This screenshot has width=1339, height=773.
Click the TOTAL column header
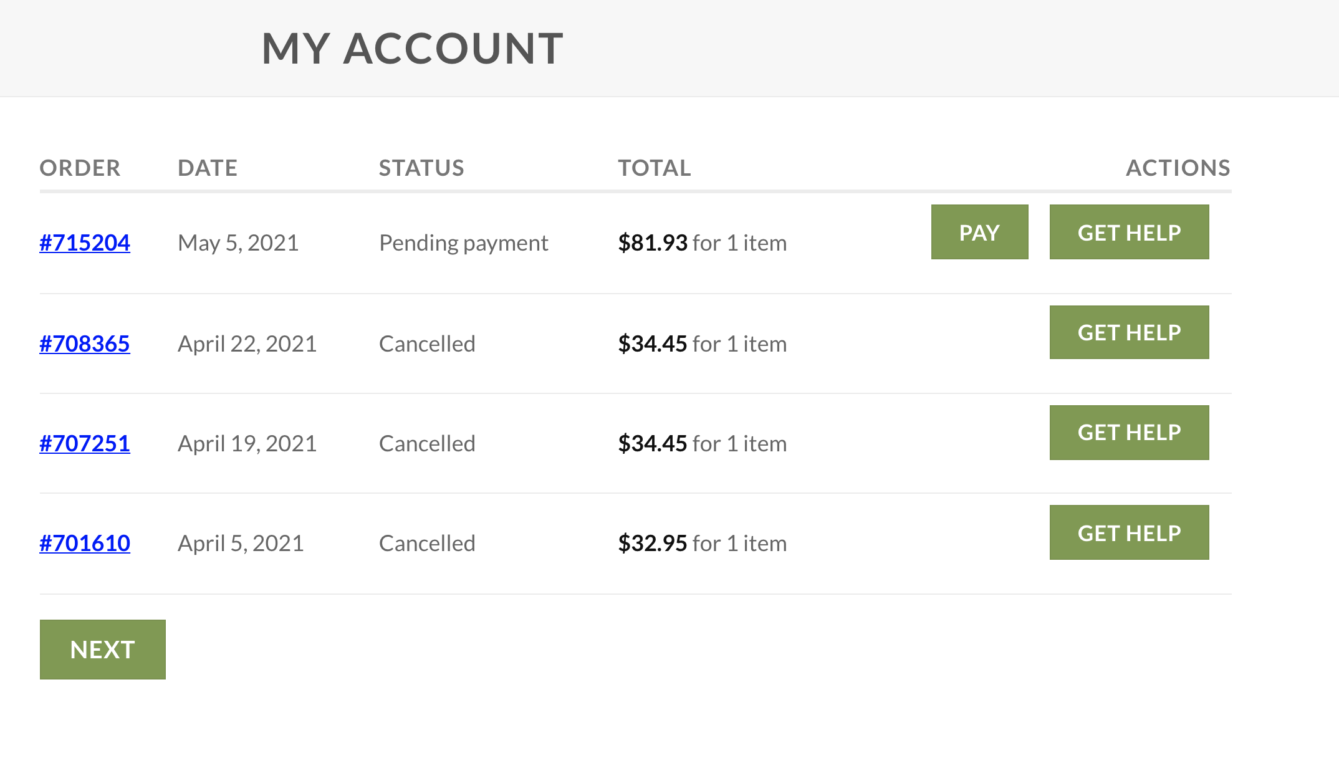(x=655, y=168)
